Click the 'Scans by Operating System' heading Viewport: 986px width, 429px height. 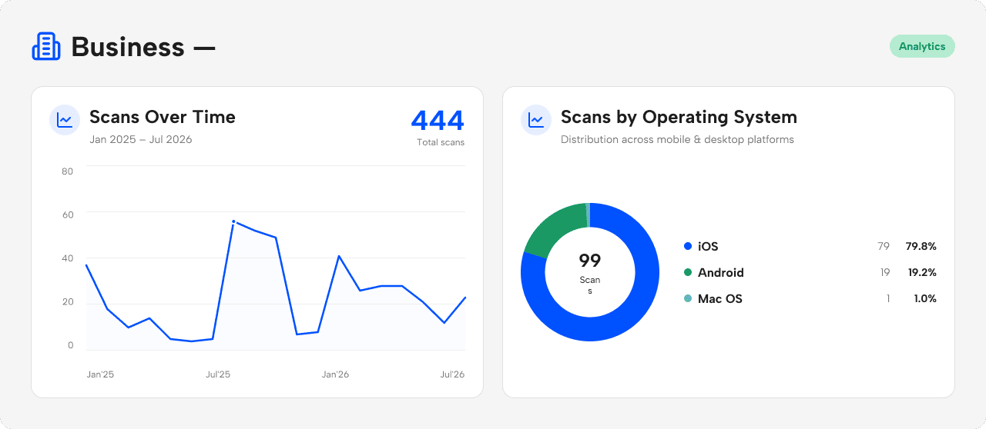[x=679, y=117]
